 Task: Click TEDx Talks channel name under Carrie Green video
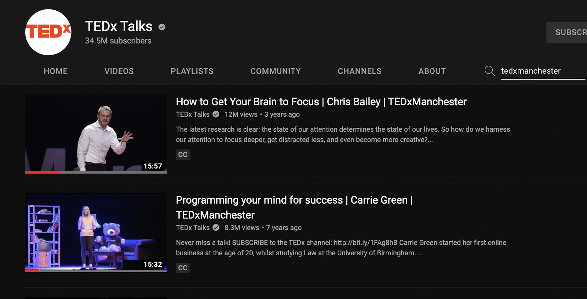point(193,227)
